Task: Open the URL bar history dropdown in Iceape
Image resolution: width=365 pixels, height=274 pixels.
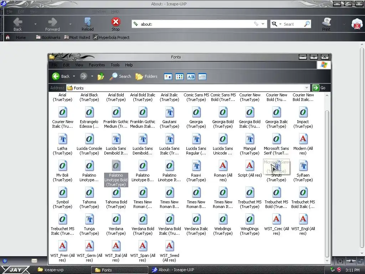Action: (x=263, y=24)
